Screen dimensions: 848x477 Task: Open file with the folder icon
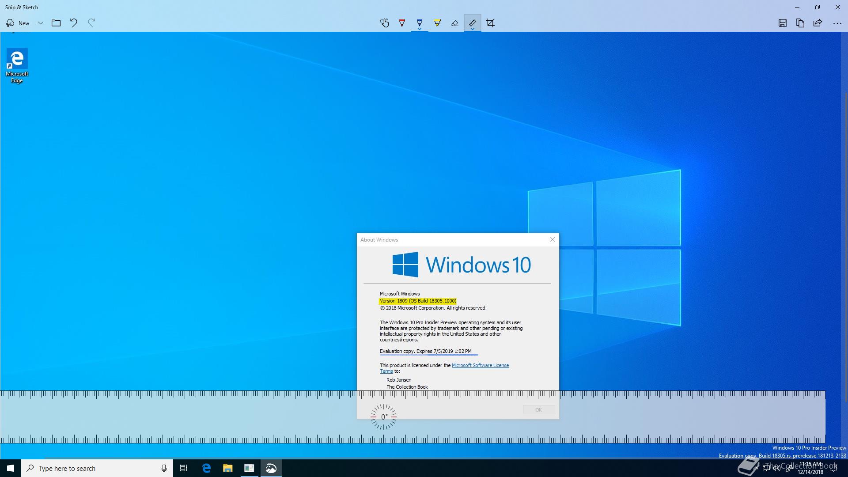click(56, 23)
